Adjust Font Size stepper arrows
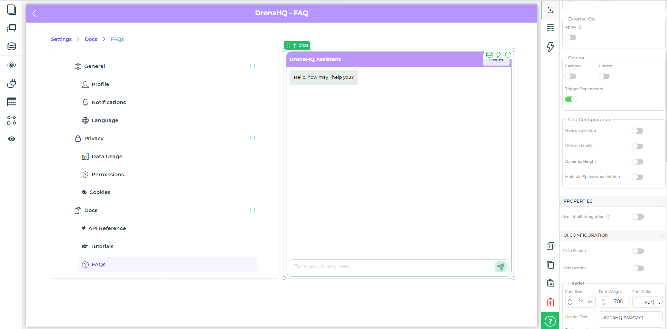The height and width of the screenshot is (329, 667). pyautogui.click(x=570, y=302)
